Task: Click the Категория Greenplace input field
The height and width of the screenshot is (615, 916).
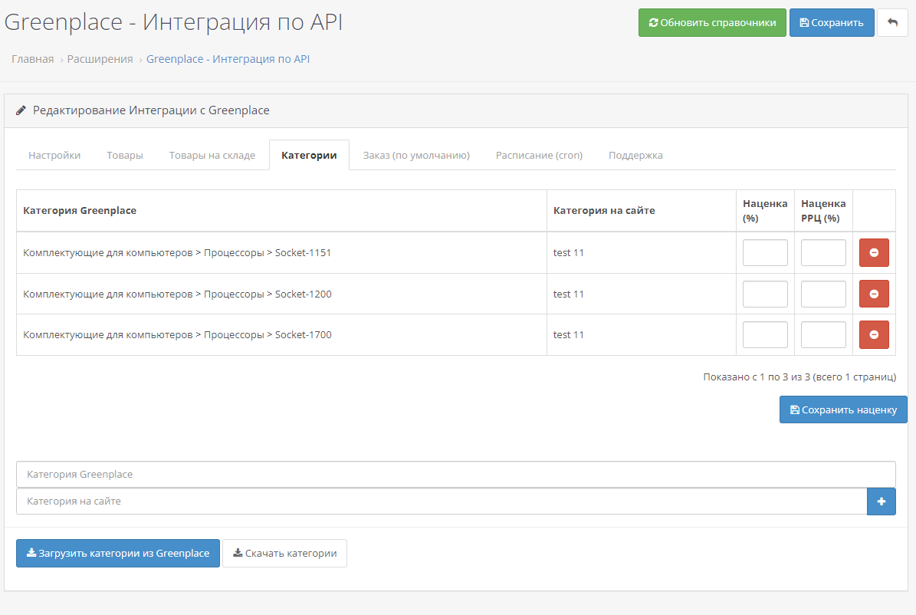Action: pyautogui.click(x=455, y=474)
